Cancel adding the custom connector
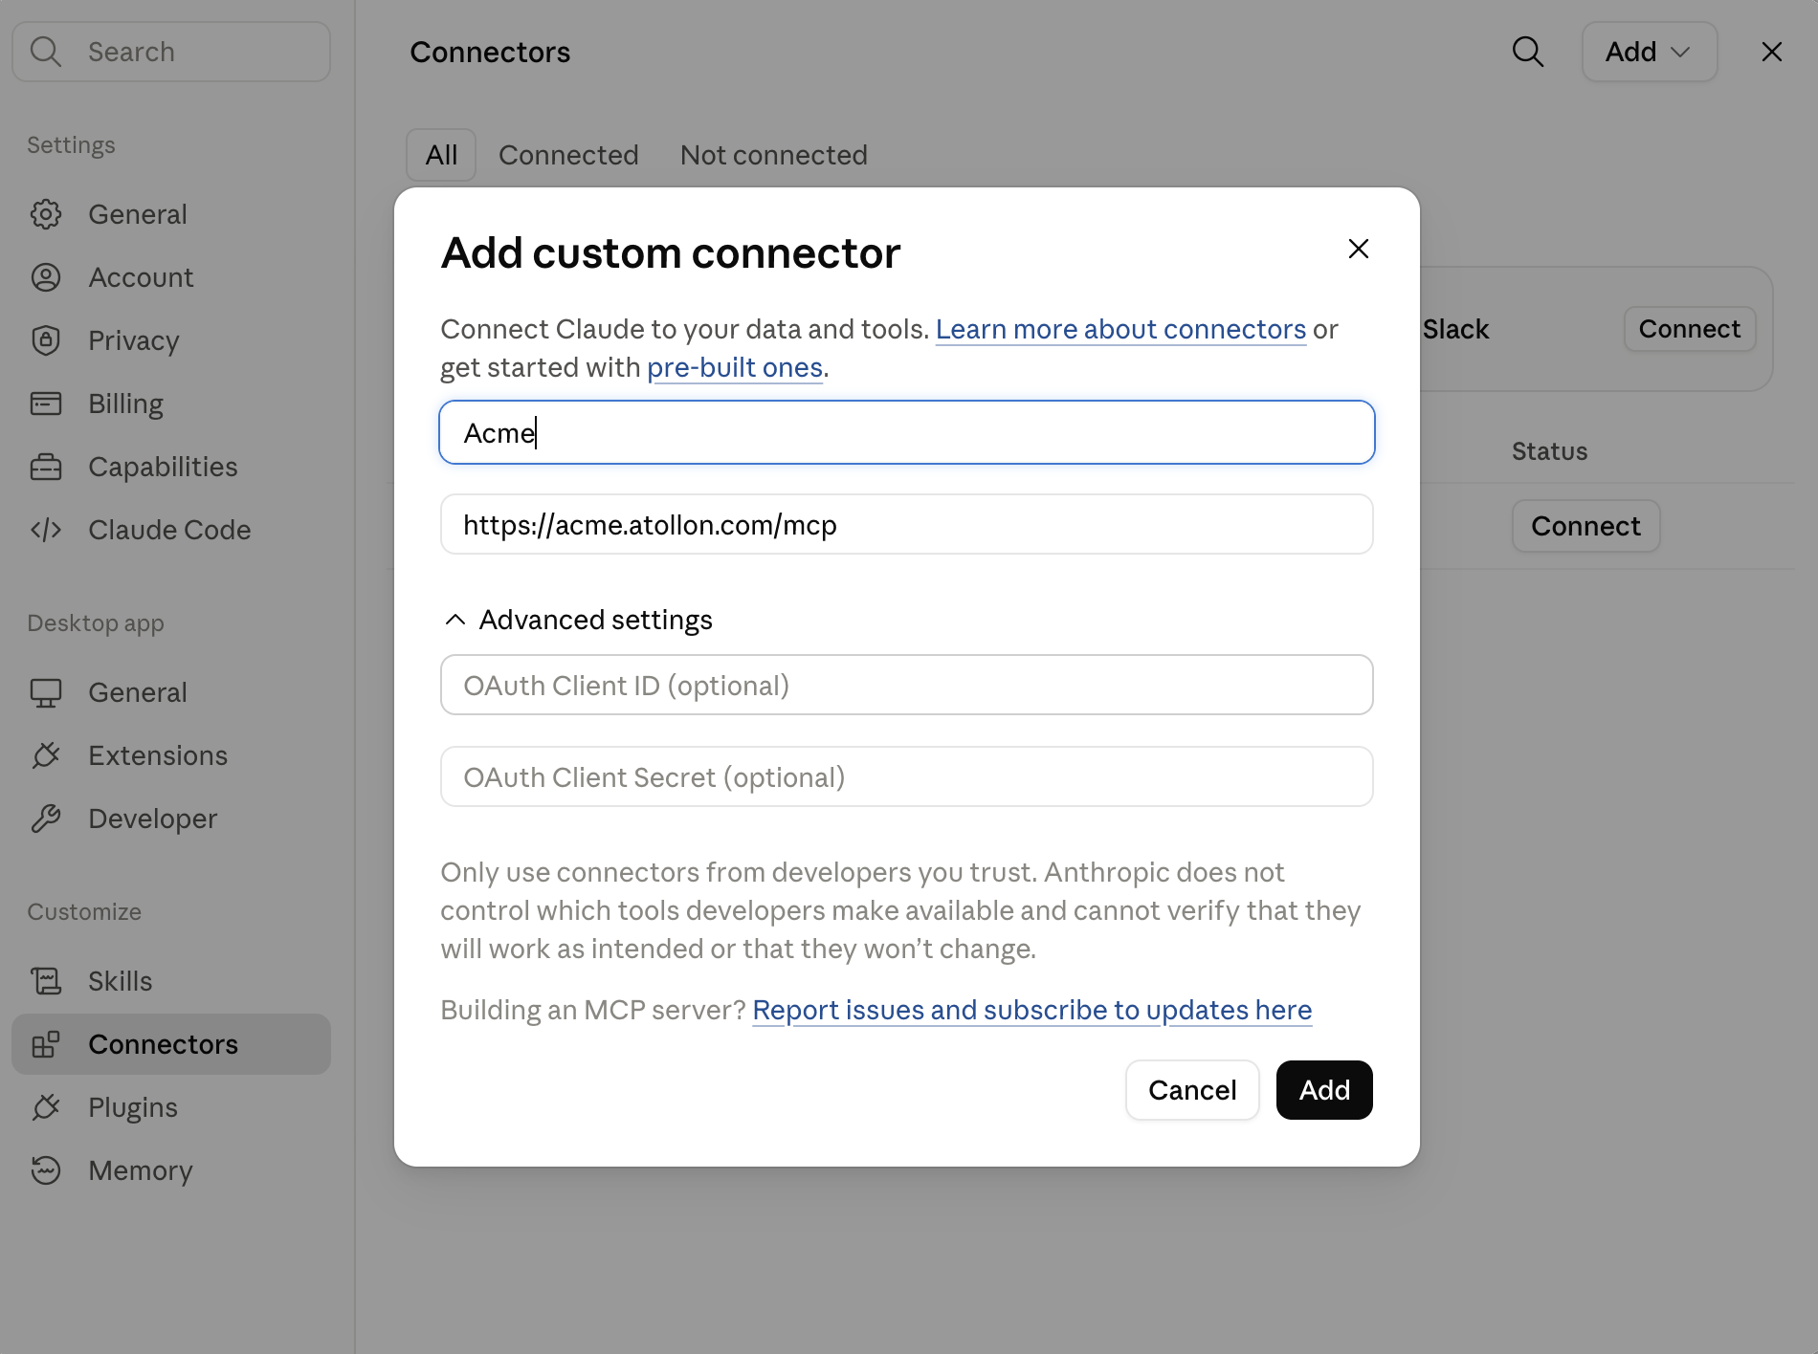The image size is (1818, 1354). 1192,1090
